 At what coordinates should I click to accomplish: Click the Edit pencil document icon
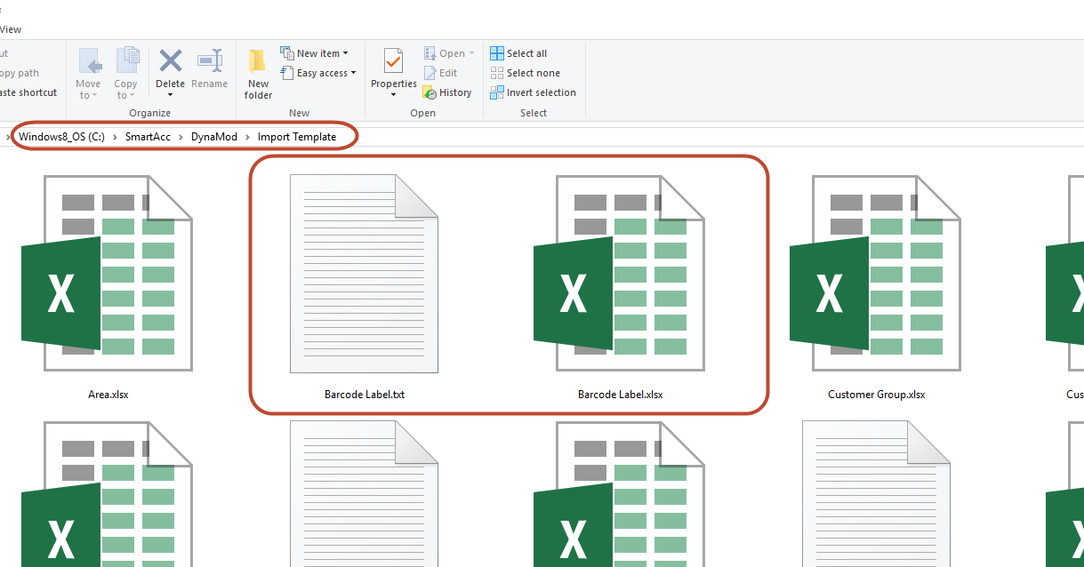[x=430, y=73]
